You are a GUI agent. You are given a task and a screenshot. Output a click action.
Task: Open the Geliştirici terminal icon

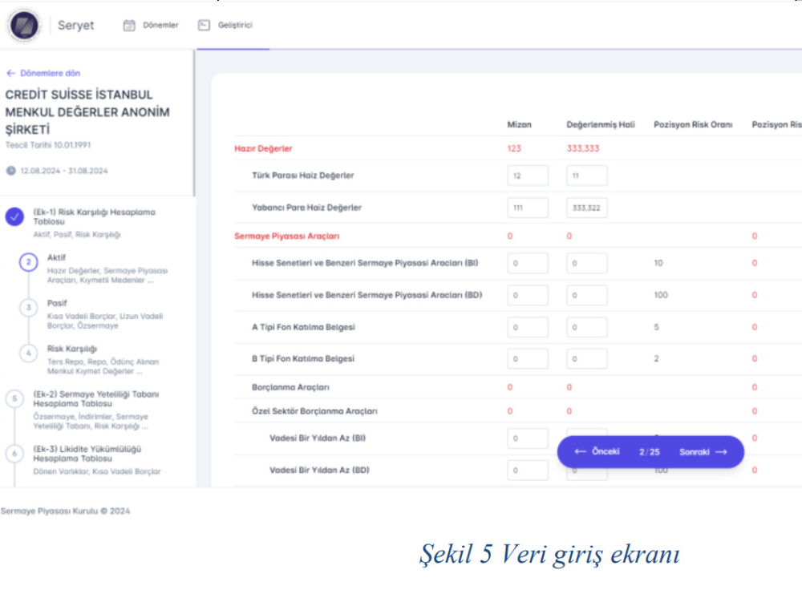click(204, 25)
